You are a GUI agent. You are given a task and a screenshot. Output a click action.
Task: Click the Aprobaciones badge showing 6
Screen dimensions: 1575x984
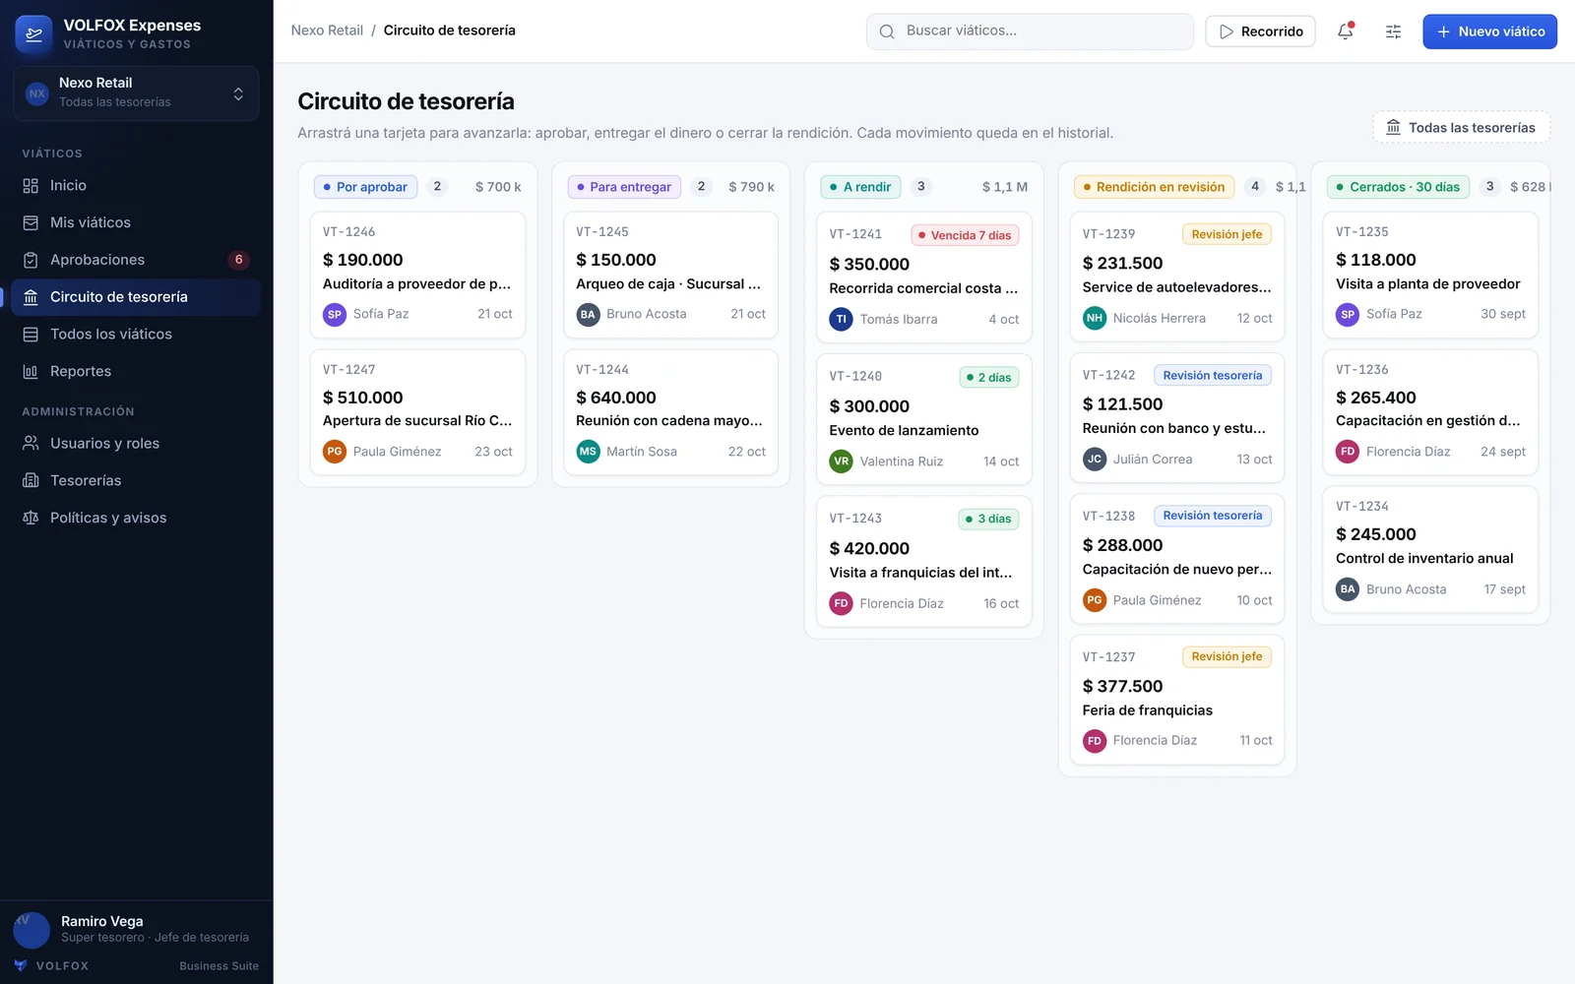(x=238, y=260)
